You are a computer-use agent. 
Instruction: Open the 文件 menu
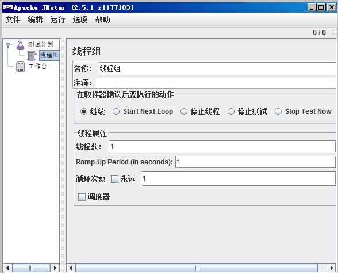pos(13,20)
